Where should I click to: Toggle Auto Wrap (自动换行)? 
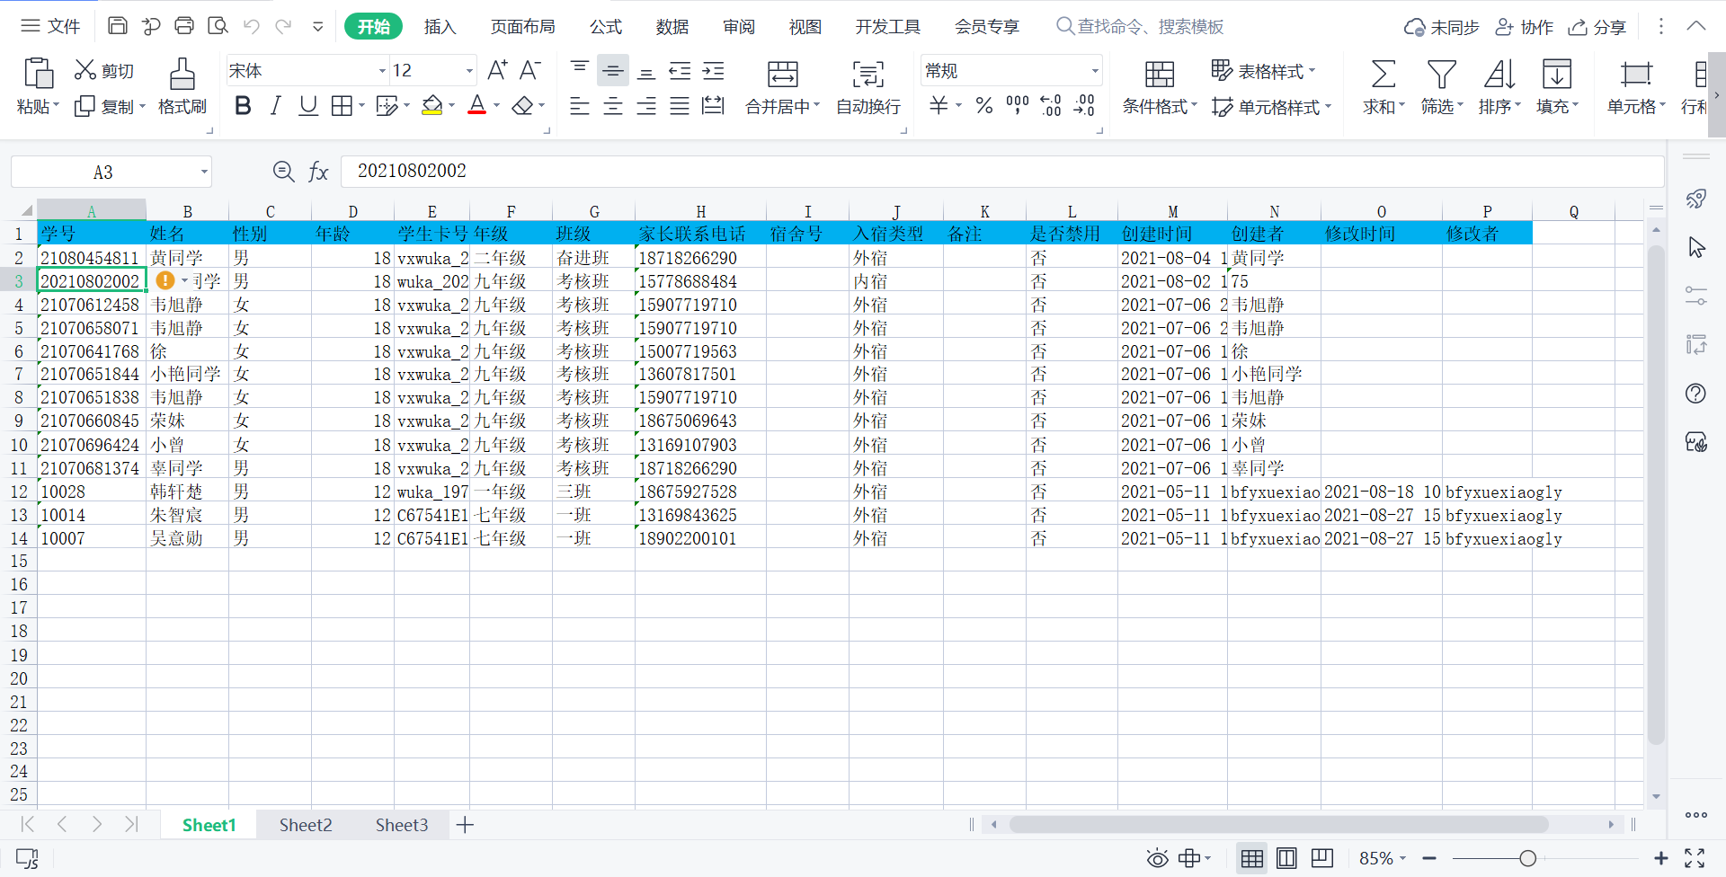(x=868, y=88)
